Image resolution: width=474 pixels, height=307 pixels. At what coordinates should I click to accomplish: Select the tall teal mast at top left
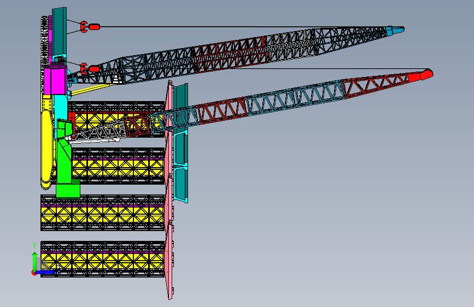59,32
